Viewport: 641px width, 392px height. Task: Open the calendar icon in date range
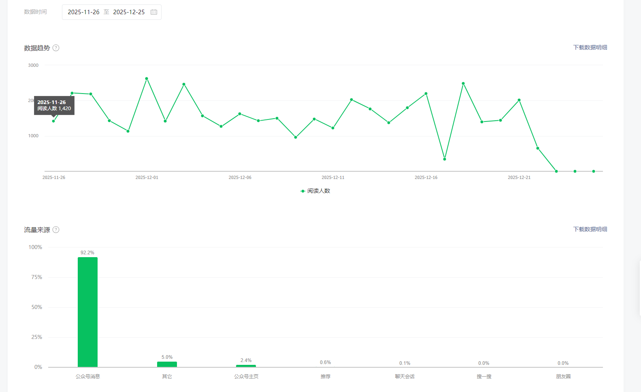click(x=154, y=12)
